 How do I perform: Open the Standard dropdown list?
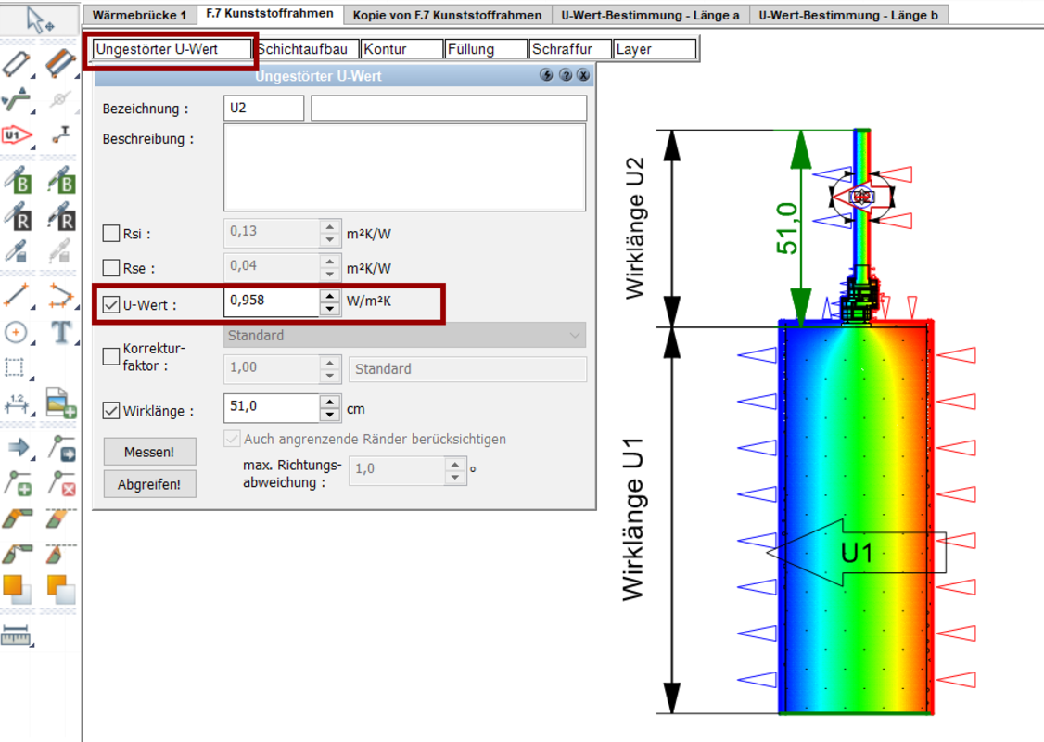click(404, 336)
